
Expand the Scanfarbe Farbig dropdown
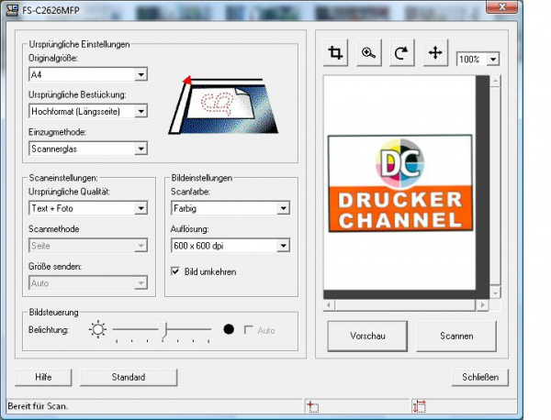coord(231,208)
